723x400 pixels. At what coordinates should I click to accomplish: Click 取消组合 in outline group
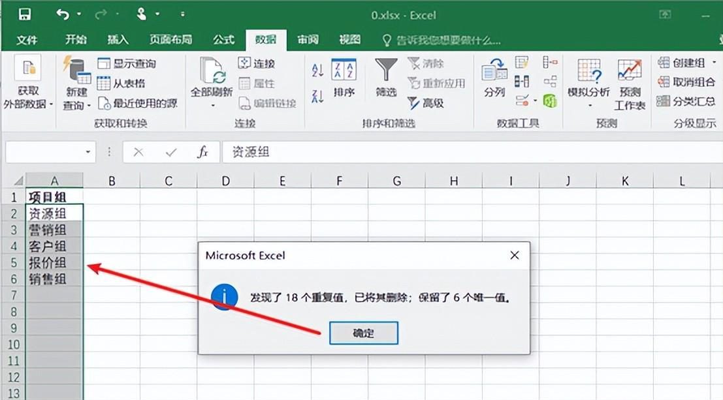(686, 82)
